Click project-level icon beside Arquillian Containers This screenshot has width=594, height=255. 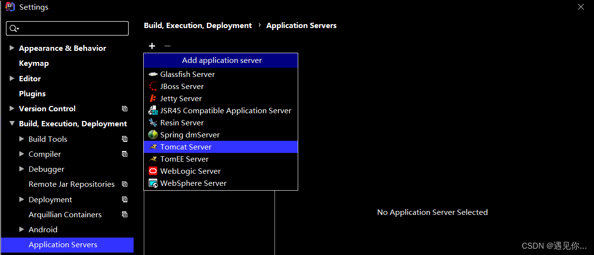click(x=124, y=215)
